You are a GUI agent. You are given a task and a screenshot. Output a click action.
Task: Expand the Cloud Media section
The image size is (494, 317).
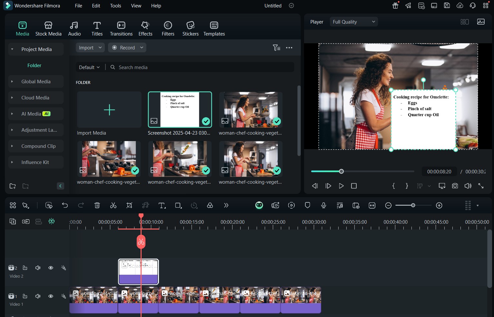[12, 98]
